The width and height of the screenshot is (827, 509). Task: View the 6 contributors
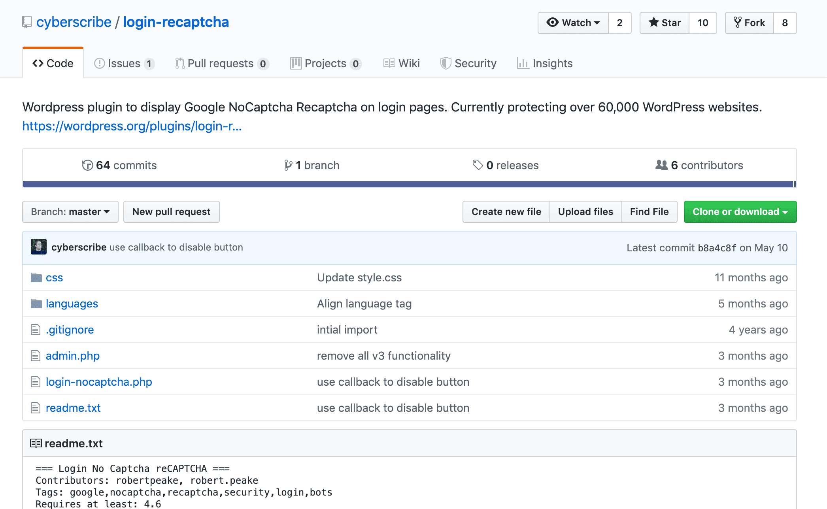699,165
